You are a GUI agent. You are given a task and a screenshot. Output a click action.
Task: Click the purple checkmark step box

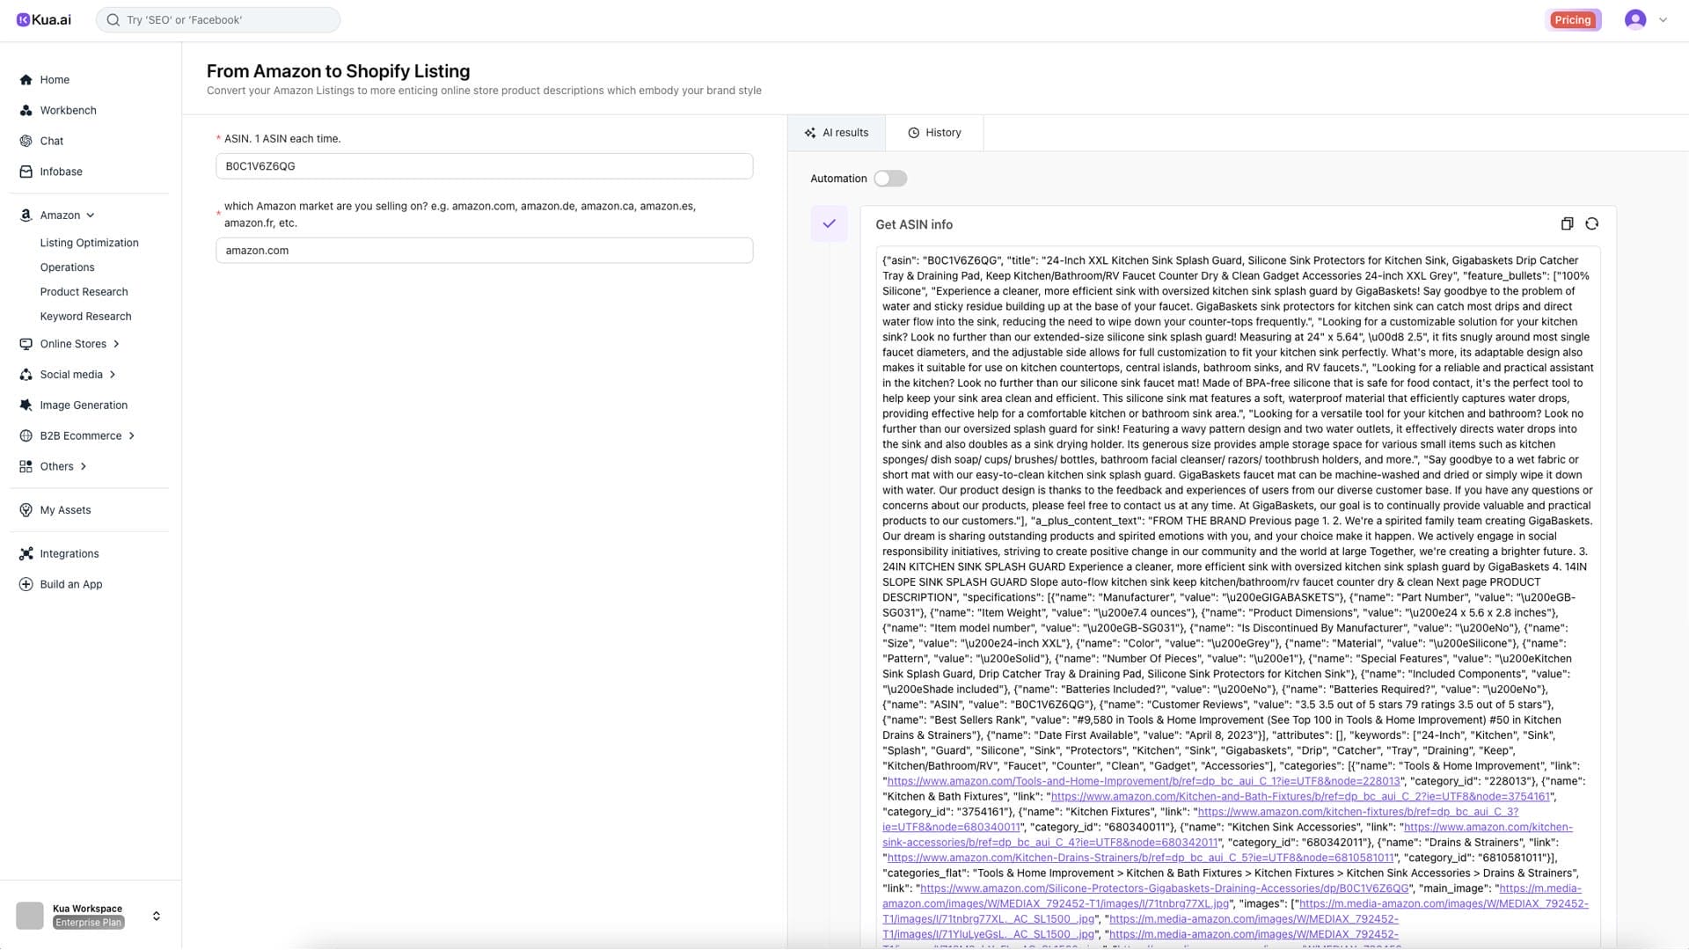(829, 224)
